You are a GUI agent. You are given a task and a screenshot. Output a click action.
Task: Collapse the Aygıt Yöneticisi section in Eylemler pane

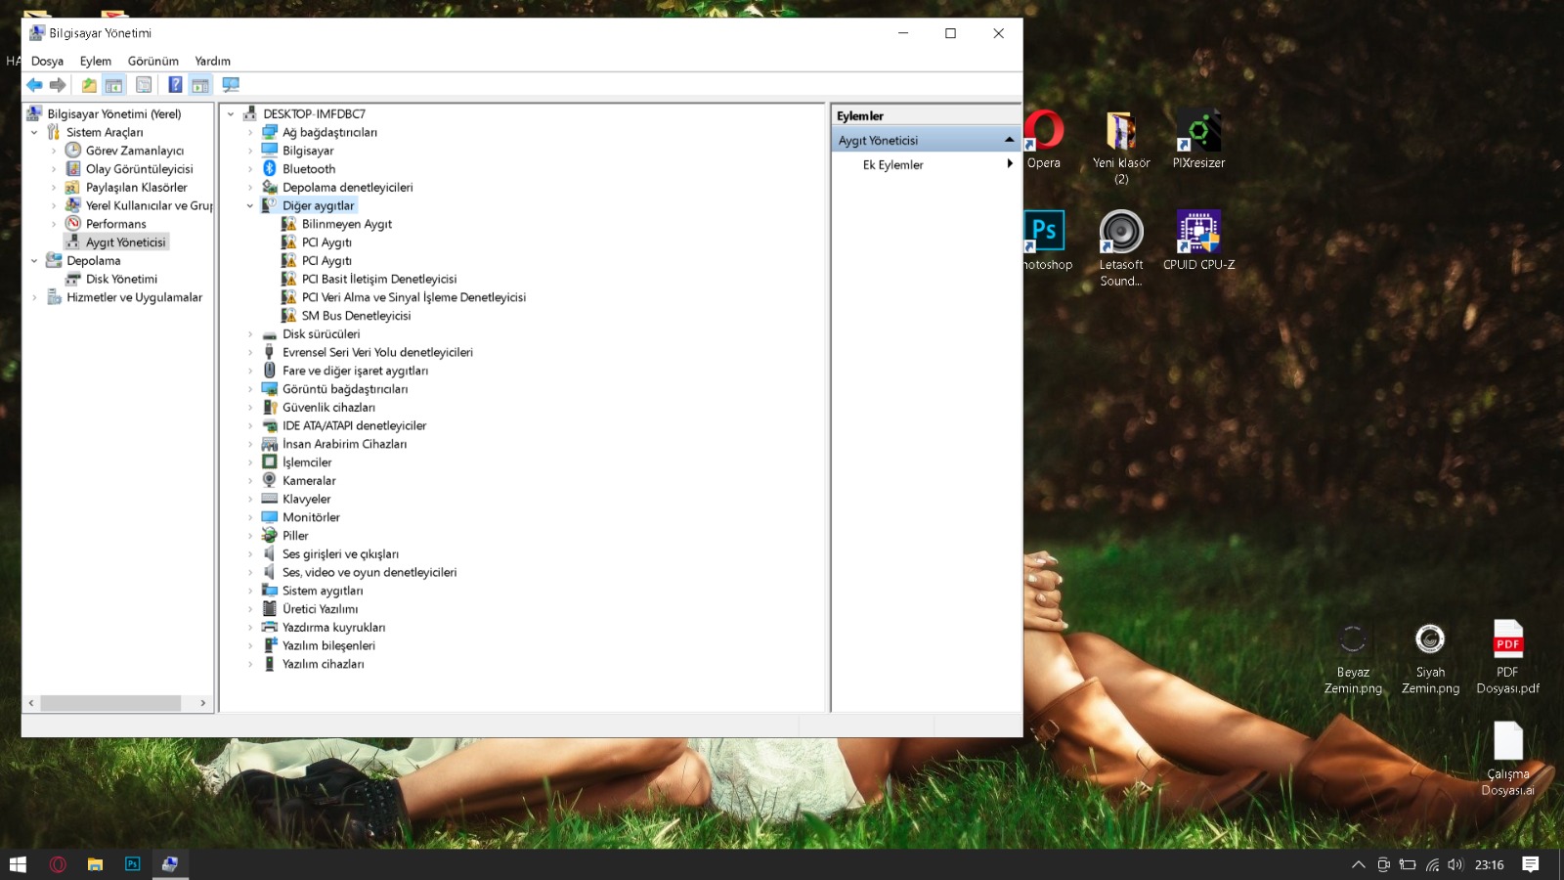tap(1010, 140)
